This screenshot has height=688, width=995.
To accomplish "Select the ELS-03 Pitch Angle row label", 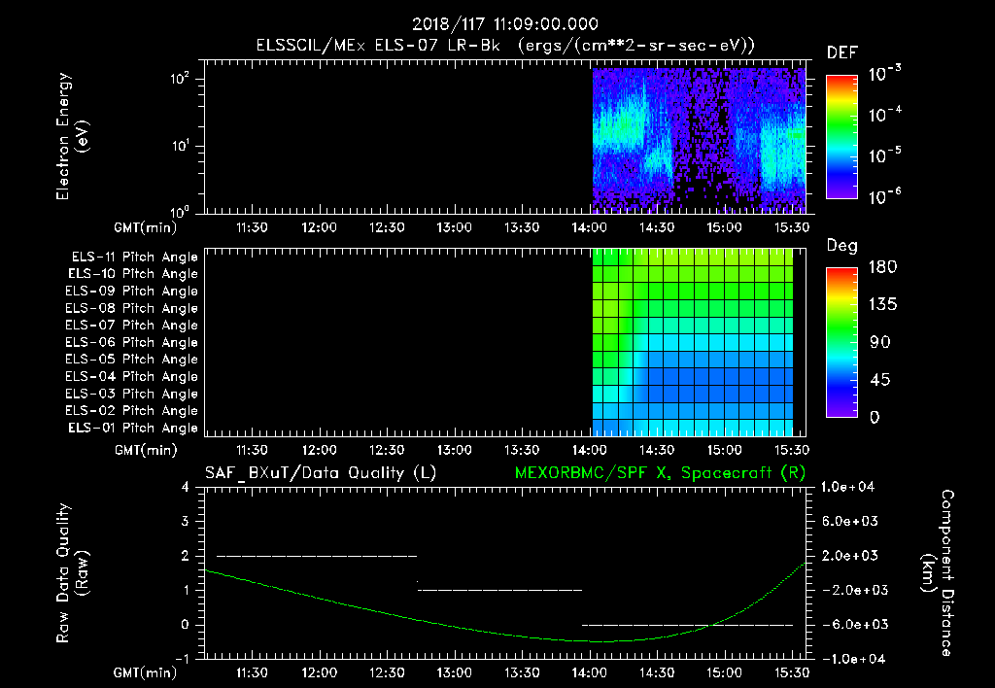I will [x=132, y=394].
